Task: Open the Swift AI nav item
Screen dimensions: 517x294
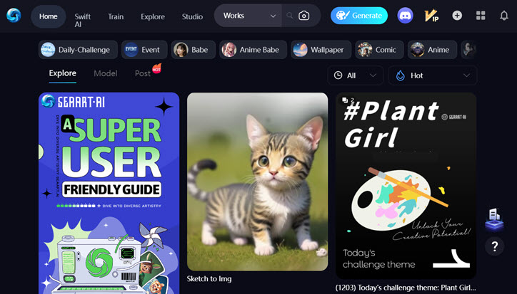Action: click(x=82, y=21)
